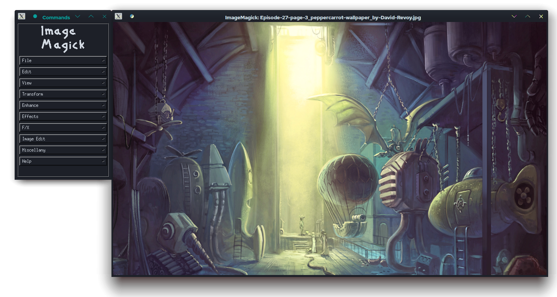Select the Image Edit menu
This screenshot has width=557, height=297.
[x=63, y=139]
